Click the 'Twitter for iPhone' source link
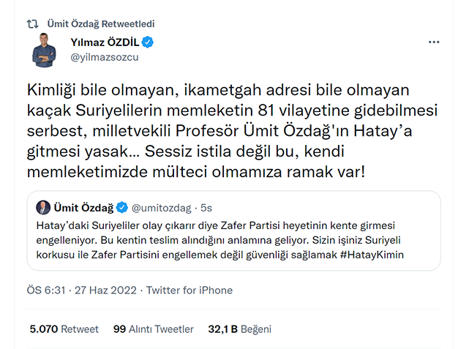Viewport: 469px width, 349px height. click(190, 290)
